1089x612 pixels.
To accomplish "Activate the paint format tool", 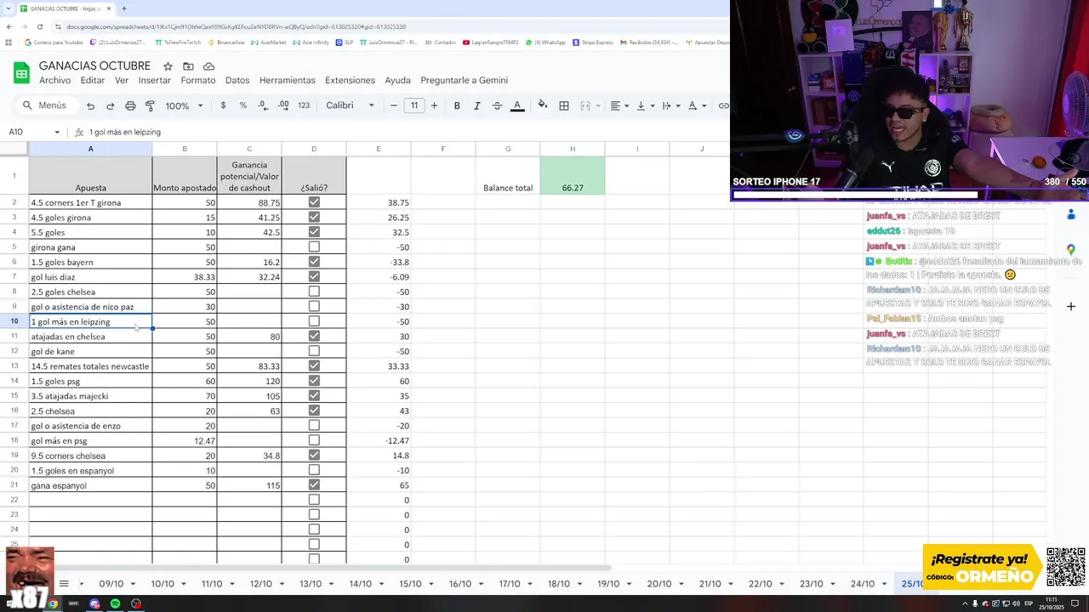I will (x=150, y=105).
